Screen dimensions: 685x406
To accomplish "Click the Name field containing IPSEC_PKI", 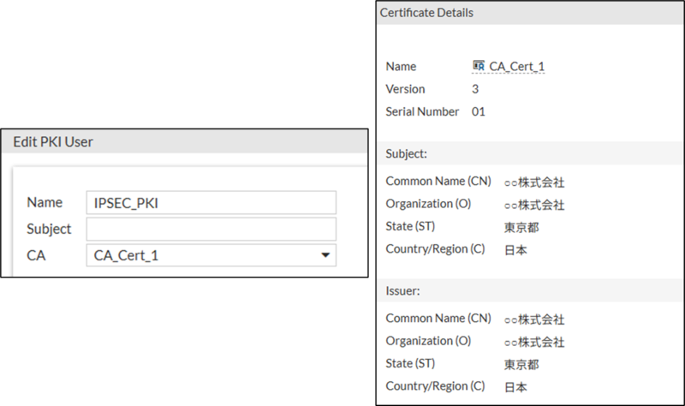I will click(211, 203).
